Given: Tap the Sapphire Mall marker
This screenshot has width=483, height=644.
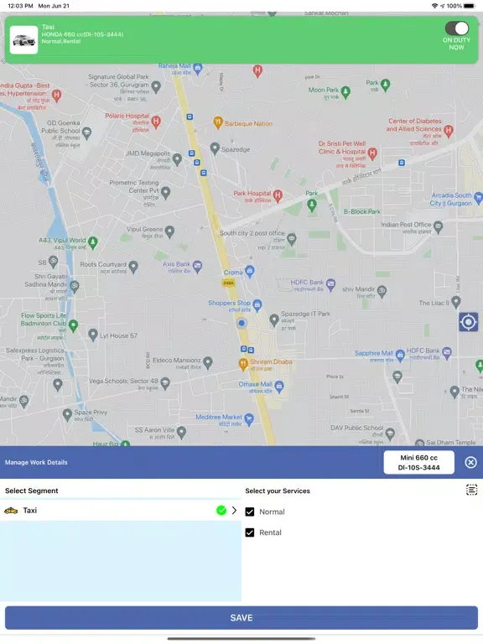Looking at the screenshot, I should (400, 356).
